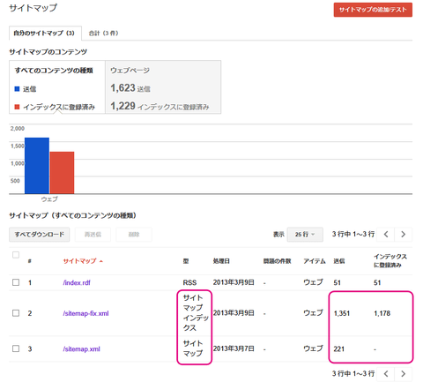
Task: Click the sort arrow next to サイトマップ
Action: coord(101,261)
